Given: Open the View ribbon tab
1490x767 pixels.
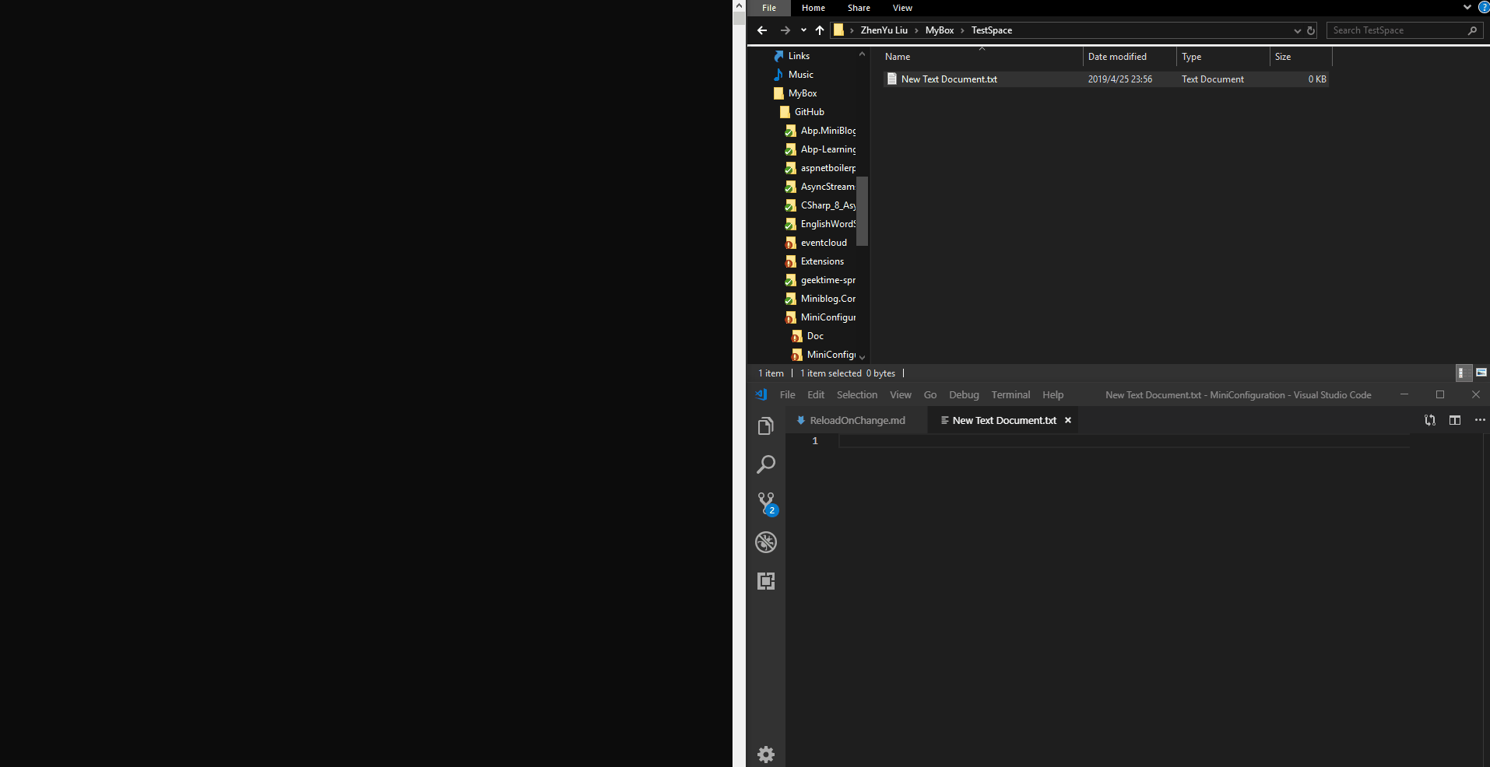Looking at the screenshot, I should point(902,8).
